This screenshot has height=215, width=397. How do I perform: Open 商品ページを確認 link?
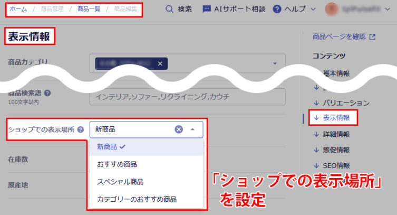344,37
